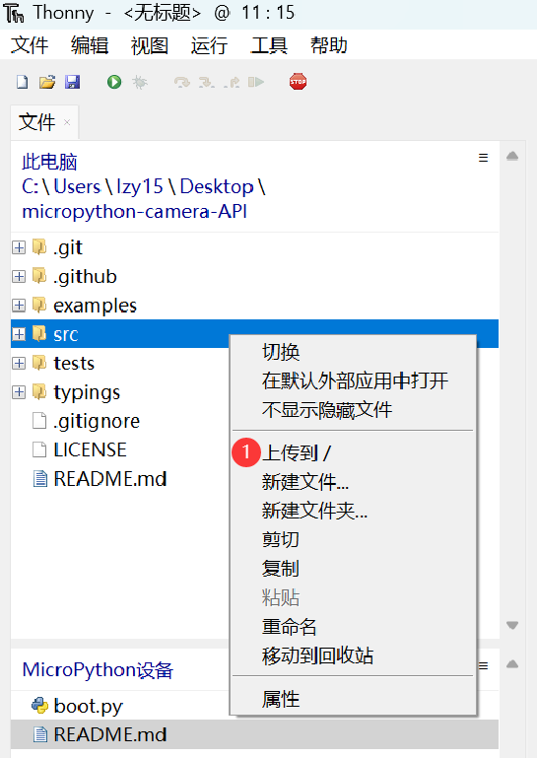Stop the backend with the red STOP icon

click(x=298, y=82)
